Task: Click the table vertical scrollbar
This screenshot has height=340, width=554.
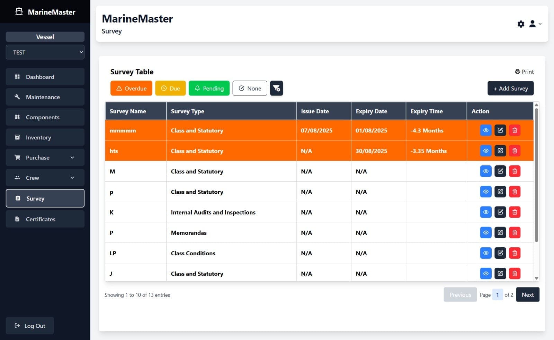Action: point(536,175)
